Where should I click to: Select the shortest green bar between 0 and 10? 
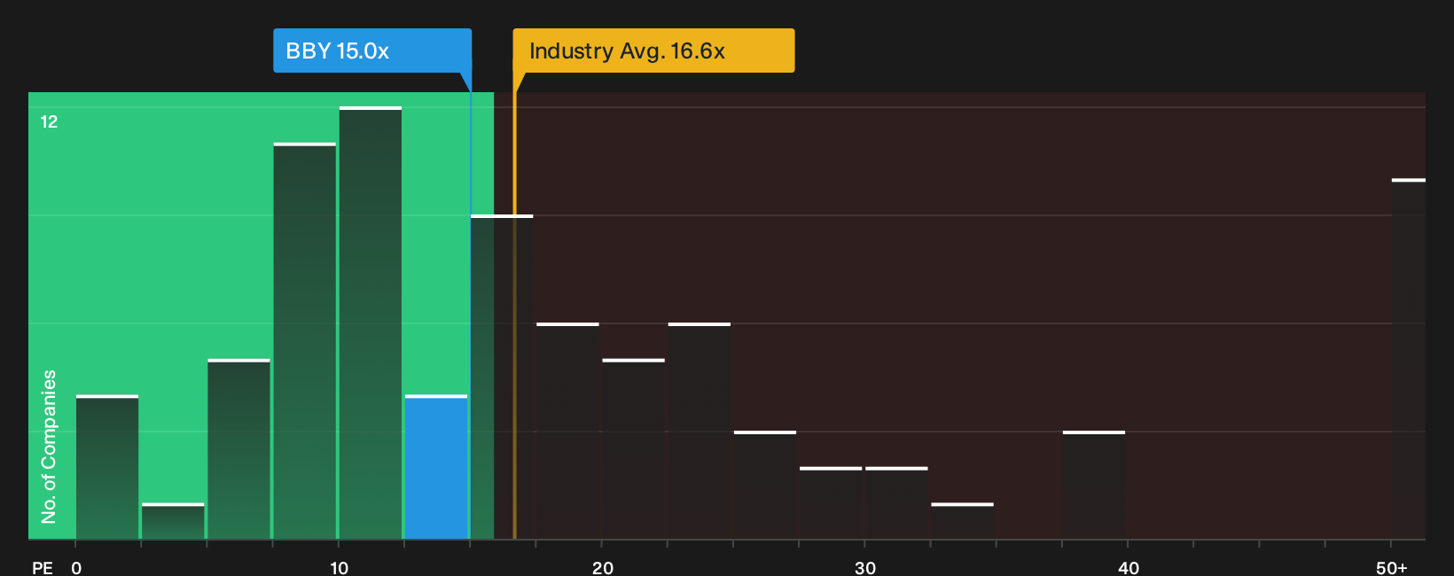173,521
